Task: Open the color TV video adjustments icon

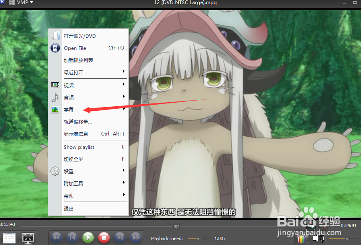Action: tap(303, 239)
